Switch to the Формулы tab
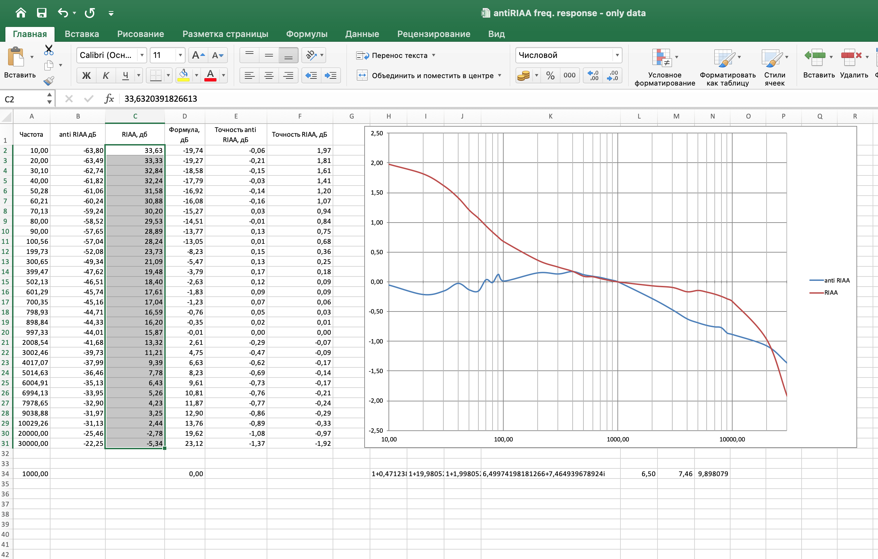Viewport: 878px width, 559px height. click(307, 34)
